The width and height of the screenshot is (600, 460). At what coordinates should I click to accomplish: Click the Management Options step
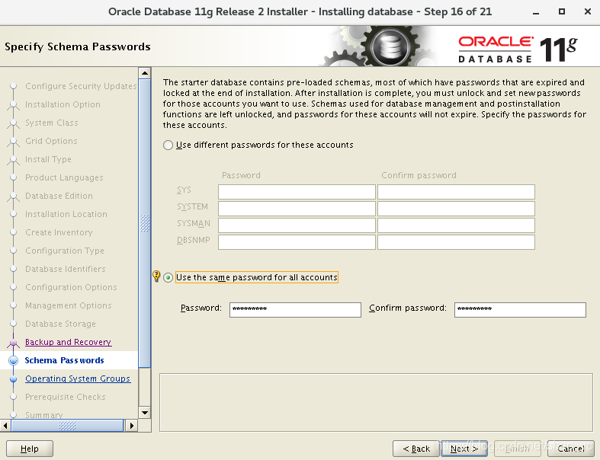pos(69,306)
